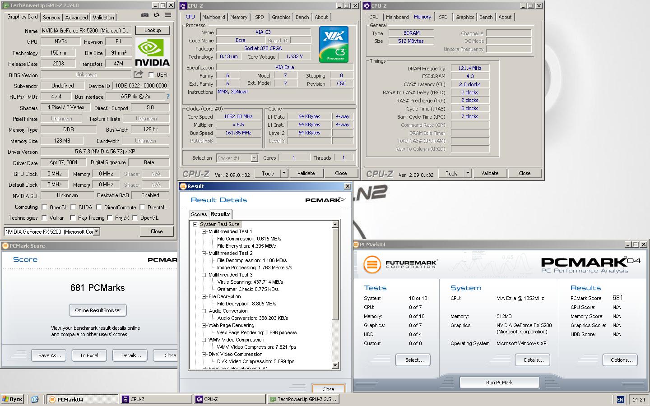
Task: Click the Driver Version field in GPU-Z
Action: click(x=105, y=152)
